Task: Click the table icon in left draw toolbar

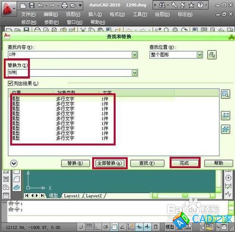Action: 6,196
